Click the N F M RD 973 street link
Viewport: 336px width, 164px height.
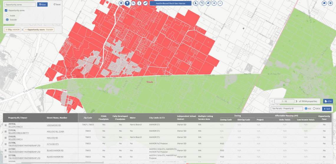[x=53, y=144]
